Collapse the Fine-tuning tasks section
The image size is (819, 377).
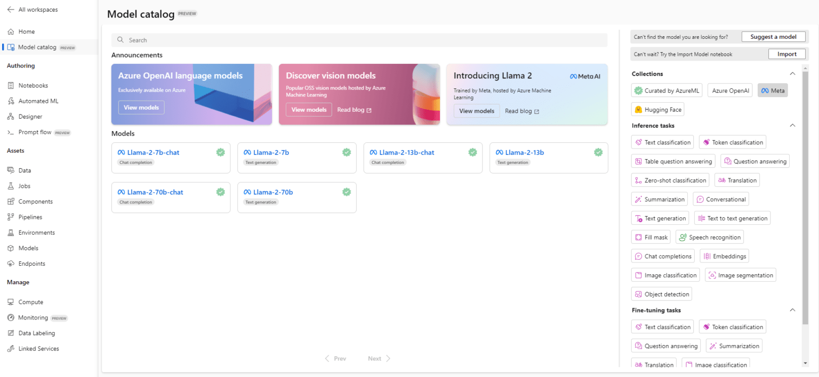pos(793,310)
